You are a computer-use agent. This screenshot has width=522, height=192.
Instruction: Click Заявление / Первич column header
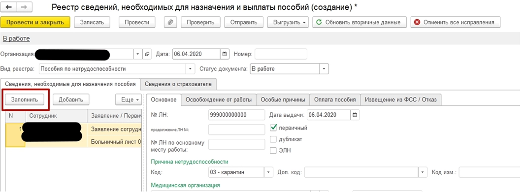115,116
